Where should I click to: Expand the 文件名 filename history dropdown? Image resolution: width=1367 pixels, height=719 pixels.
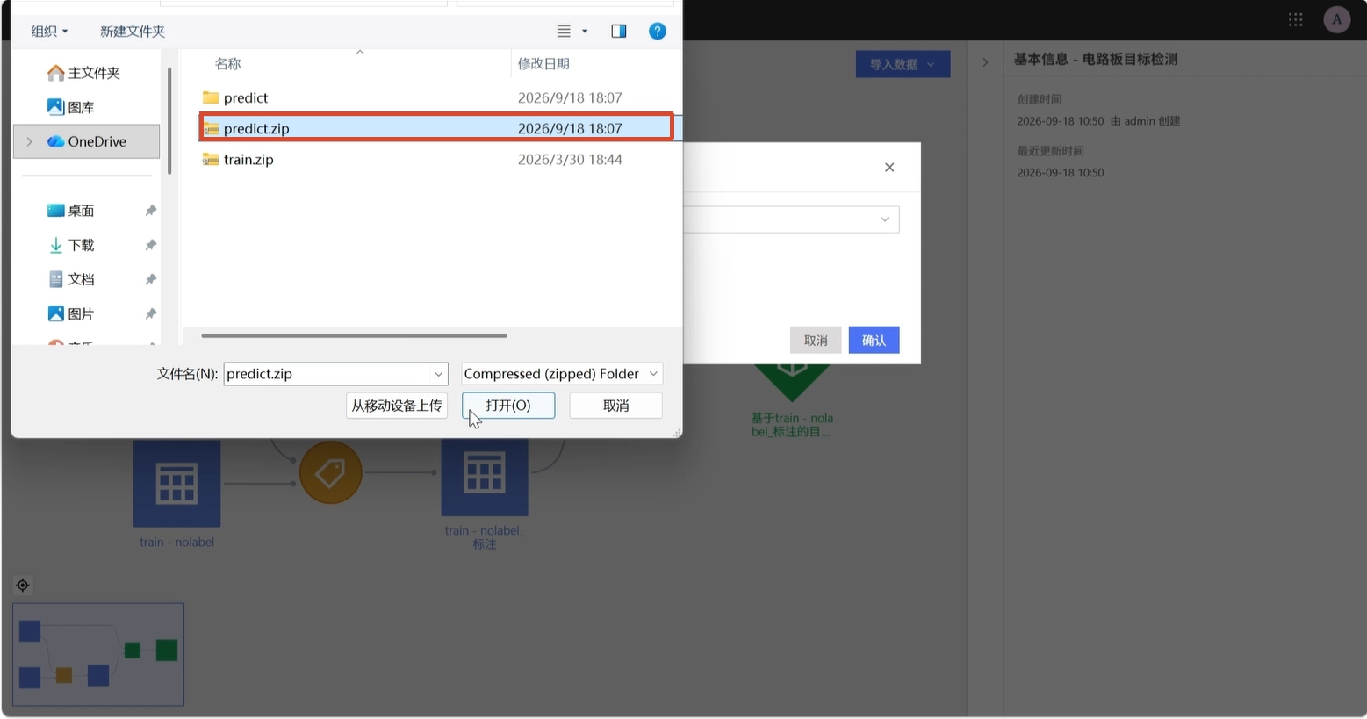coord(438,374)
